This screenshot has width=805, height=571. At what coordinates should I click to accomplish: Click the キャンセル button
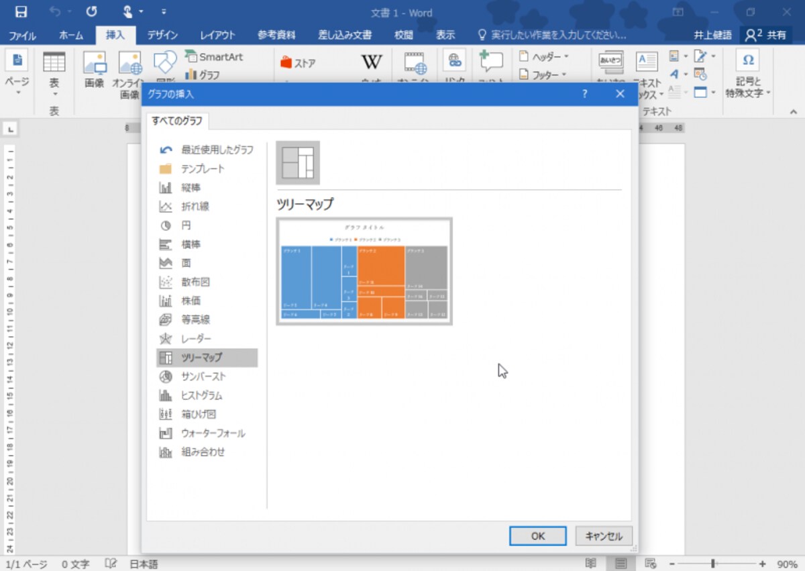tap(604, 536)
